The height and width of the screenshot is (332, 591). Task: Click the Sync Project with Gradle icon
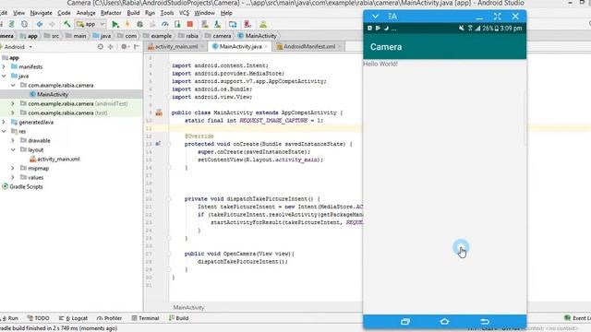12,24
